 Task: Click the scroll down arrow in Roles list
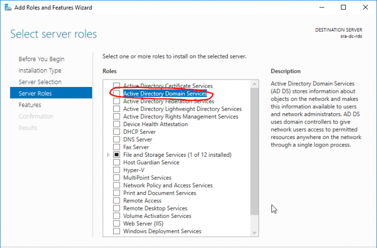[x=254, y=232]
